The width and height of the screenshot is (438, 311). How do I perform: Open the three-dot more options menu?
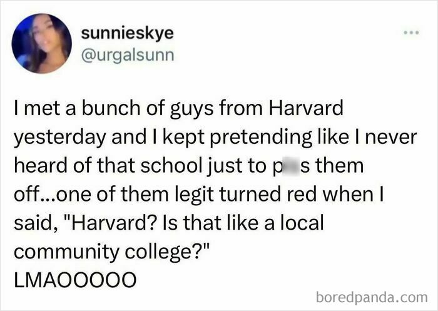click(412, 33)
